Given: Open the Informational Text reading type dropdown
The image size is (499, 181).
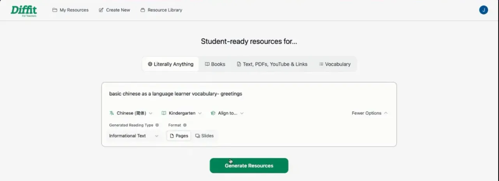Looking at the screenshot, I should tap(134, 136).
